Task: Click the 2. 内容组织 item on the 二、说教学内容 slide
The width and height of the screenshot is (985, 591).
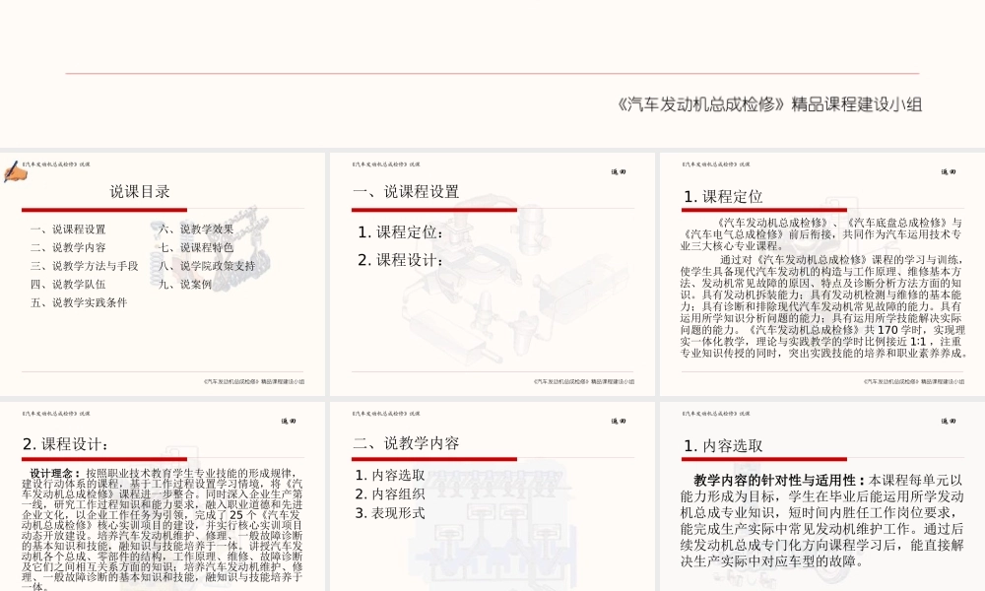Action: [x=389, y=494]
